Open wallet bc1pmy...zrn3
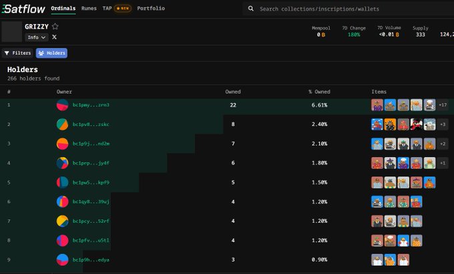 pyautogui.click(x=91, y=105)
